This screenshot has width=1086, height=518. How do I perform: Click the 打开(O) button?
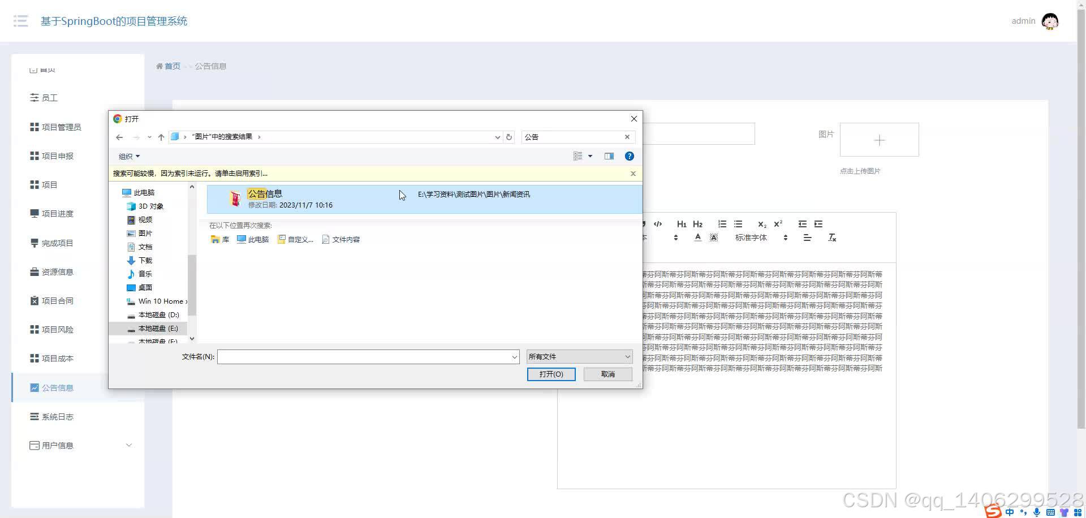tap(551, 374)
